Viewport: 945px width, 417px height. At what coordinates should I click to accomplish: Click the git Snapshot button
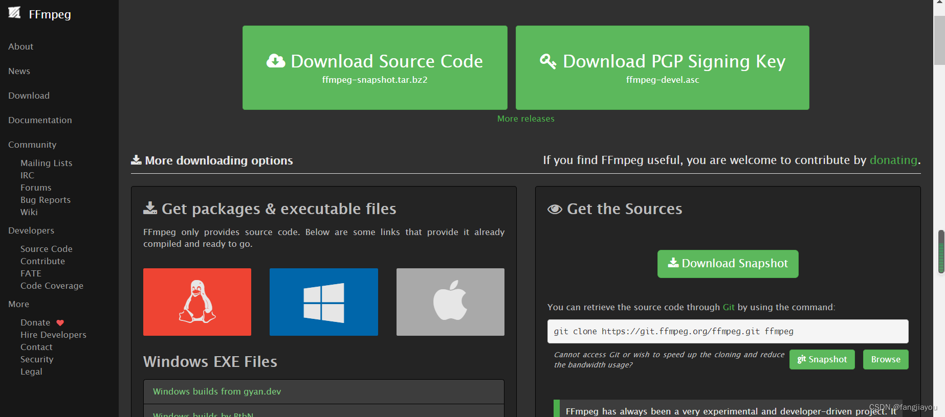pos(822,359)
